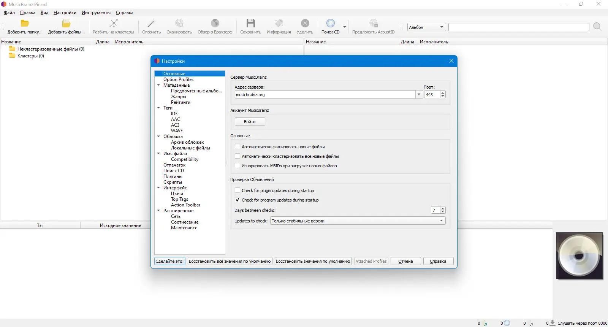Select Action Toolbar in settings tree

tap(185, 205)
